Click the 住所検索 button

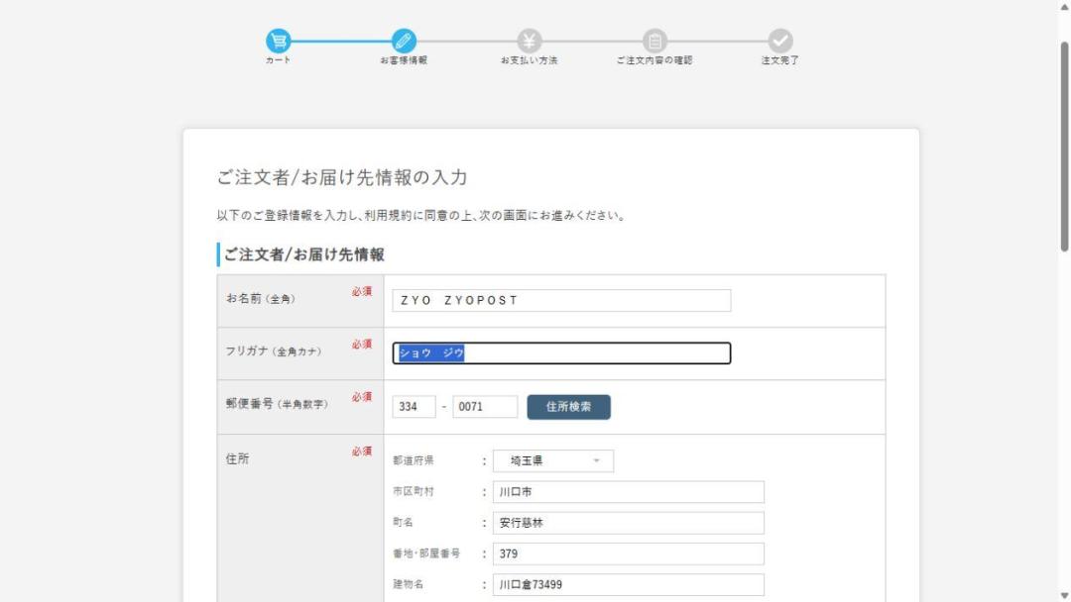click(568, 407)
